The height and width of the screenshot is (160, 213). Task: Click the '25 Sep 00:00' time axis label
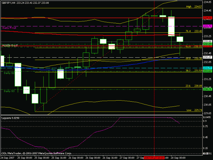25,158
